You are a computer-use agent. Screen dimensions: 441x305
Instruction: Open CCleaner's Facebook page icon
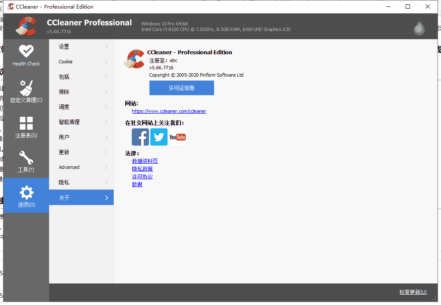[140, 137]
